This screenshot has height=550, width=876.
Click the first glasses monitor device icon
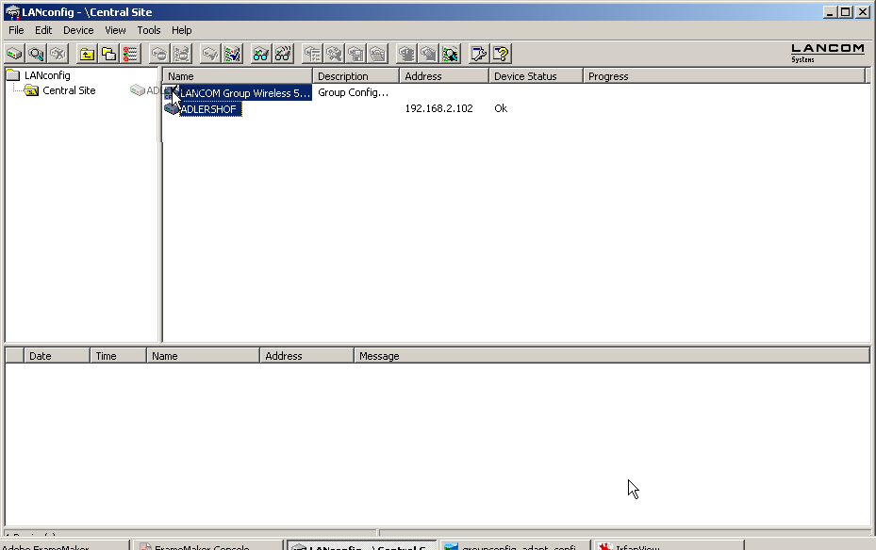coord(260,54)
